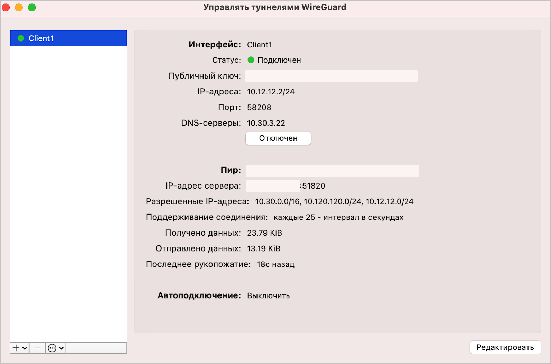The height and width of the screenshot is (364, 551).
Task: Click the interface name Client1 in details
Action: (x=260, y=45)
